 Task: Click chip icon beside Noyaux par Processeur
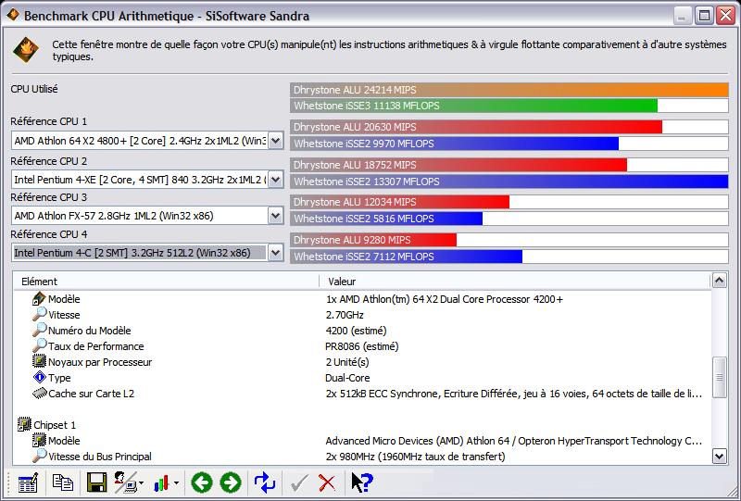[39, 361]
